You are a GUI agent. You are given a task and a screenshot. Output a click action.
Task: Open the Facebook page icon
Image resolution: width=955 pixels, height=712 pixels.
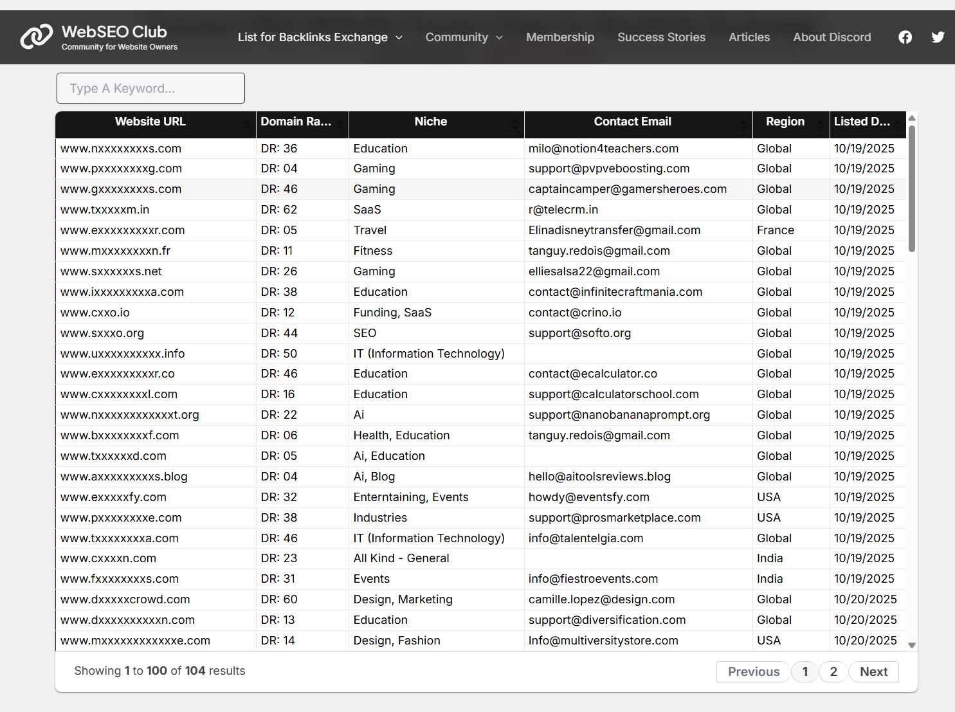pyautogui.click(x=905, y=37)
